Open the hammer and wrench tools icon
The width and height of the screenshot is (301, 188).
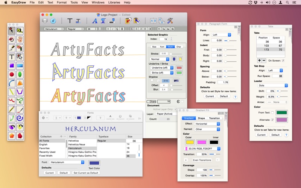click(x=170, y=21)
